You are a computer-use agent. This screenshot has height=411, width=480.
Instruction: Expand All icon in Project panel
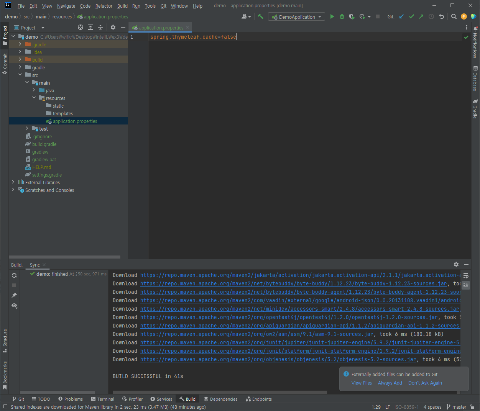(x=90, y=27)
